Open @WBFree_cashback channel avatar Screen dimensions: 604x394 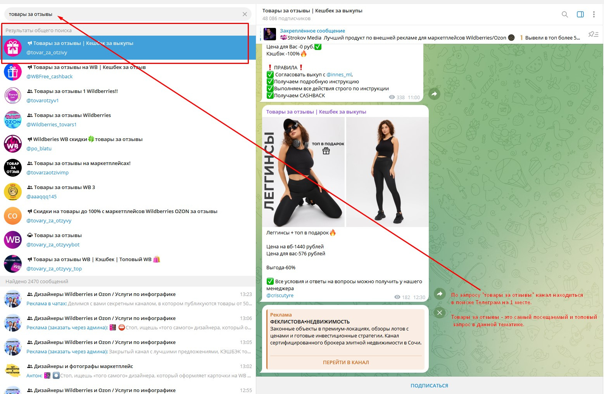pos(13,72)
